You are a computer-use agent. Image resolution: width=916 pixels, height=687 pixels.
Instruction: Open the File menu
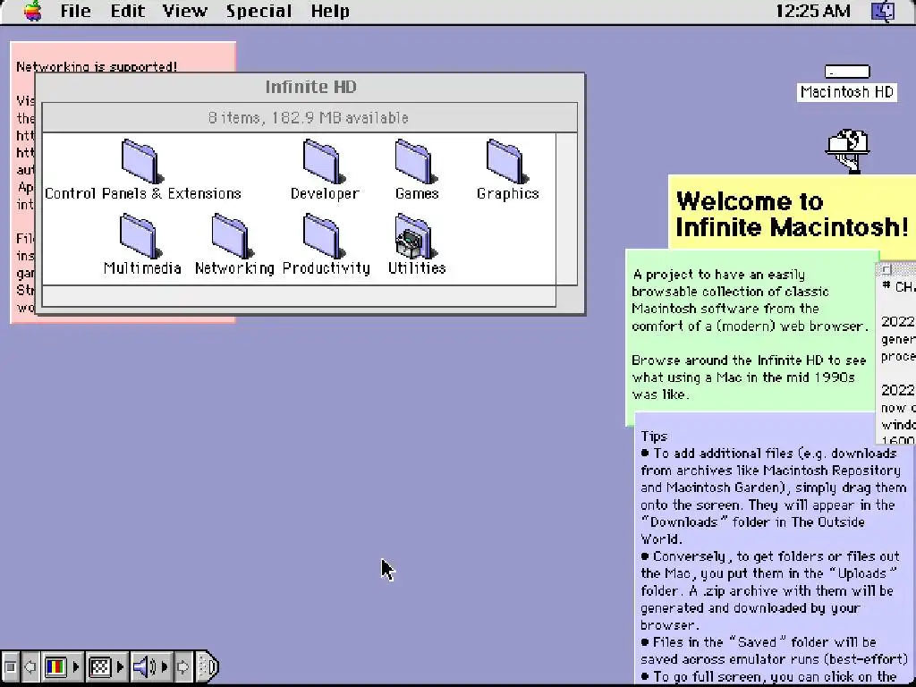(x=75, y=11)
